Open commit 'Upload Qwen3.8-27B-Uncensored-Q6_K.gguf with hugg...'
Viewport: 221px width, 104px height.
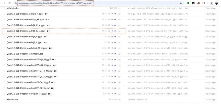tap(158, 37)
